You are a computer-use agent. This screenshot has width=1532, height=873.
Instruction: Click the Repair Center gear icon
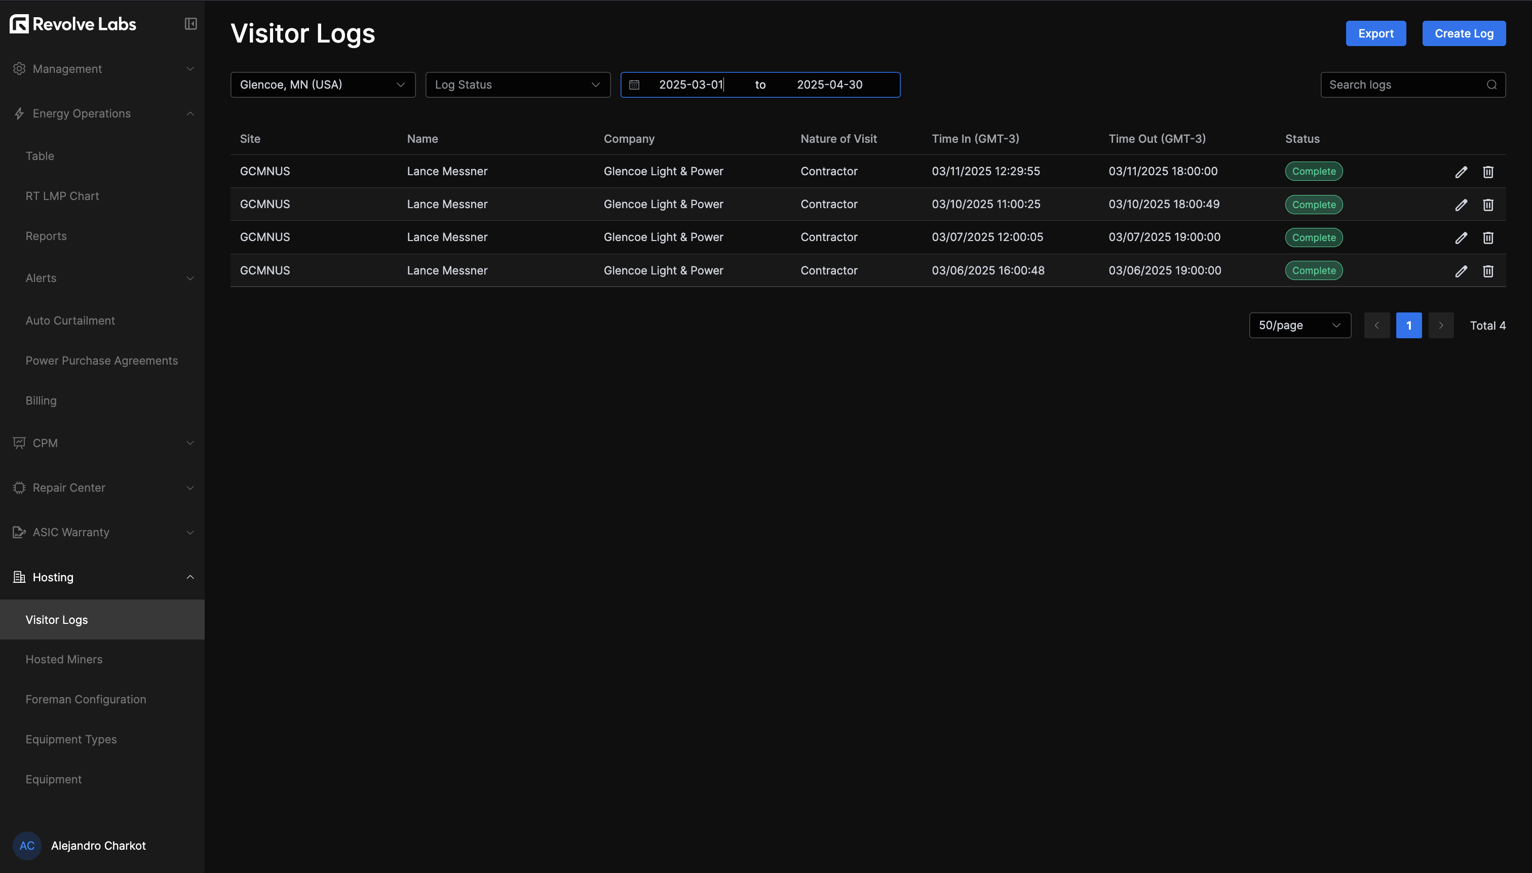click(x=19, y=488)
